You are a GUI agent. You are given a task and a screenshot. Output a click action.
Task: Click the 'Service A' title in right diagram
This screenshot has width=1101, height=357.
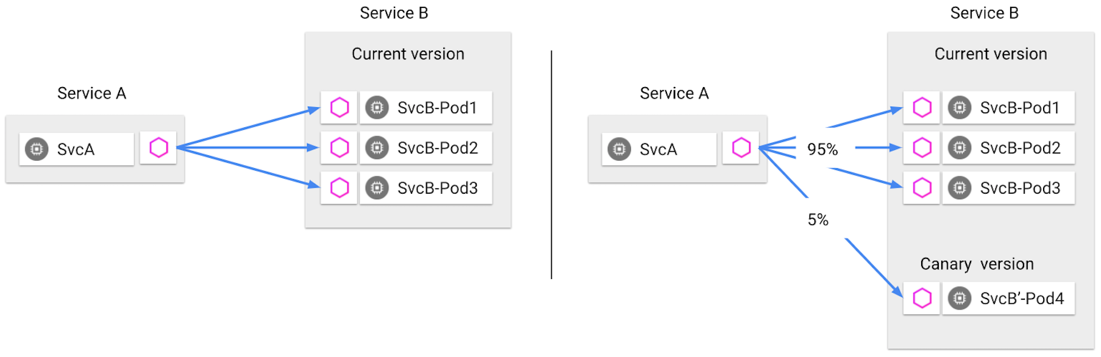pyautogui.click(x=674, y=93)
